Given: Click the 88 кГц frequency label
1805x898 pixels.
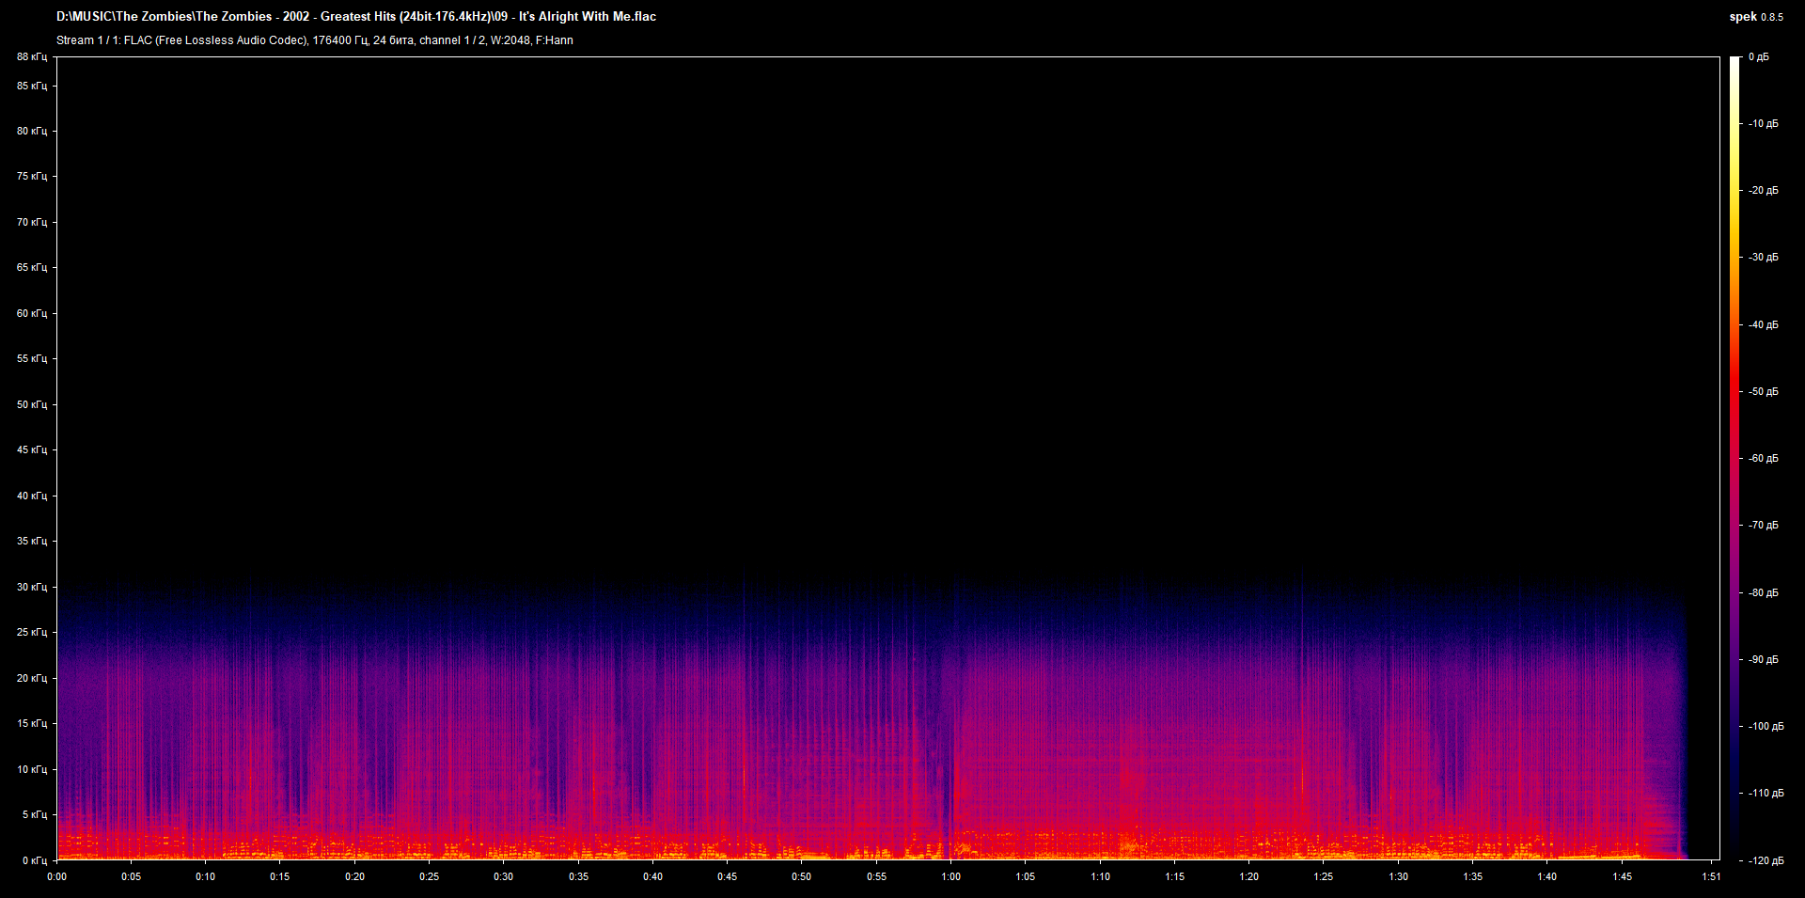Looking at the screenshot, I should click(x=32, y=57).
